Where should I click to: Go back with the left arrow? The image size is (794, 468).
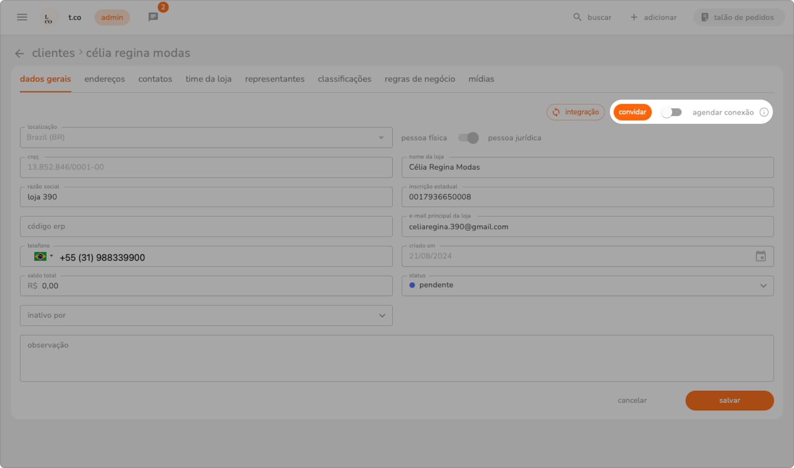tap(20, 54)
